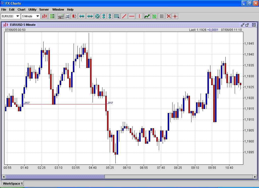The width and height of the screenshot is (259, 188).
Task: Click the vertical compress arrows icon
Action: point(110,16)
